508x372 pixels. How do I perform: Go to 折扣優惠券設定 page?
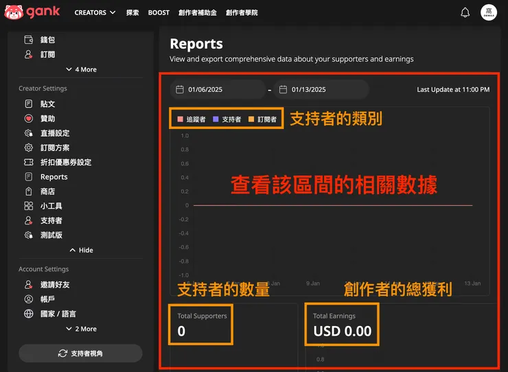pyautogui.click(x=66, y=162)
